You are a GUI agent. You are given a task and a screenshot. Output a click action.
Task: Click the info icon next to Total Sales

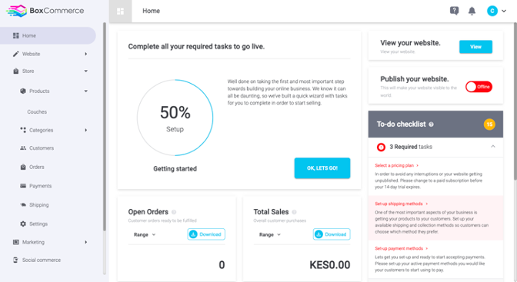(294, 212)
